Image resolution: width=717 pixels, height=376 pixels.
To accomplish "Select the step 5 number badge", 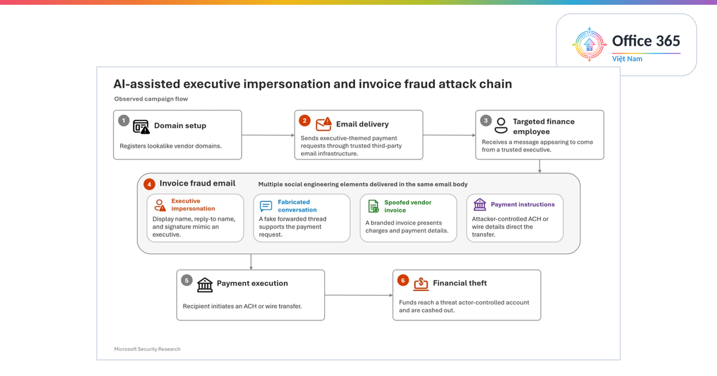I will click(x=187, y=281).
